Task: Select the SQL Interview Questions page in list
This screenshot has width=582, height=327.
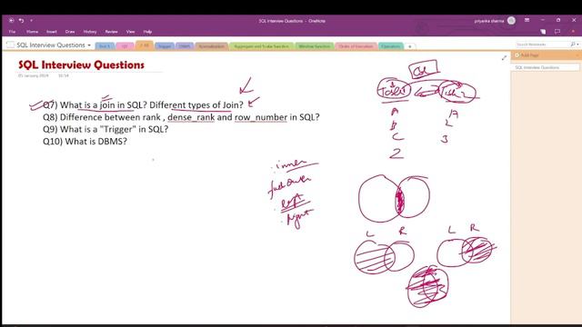Action: 546,67
